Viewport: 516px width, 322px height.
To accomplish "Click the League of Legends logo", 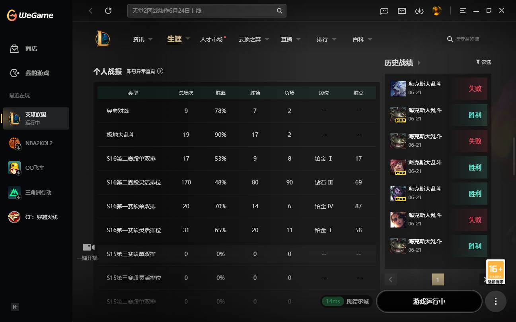I will [x=103, y=39].
